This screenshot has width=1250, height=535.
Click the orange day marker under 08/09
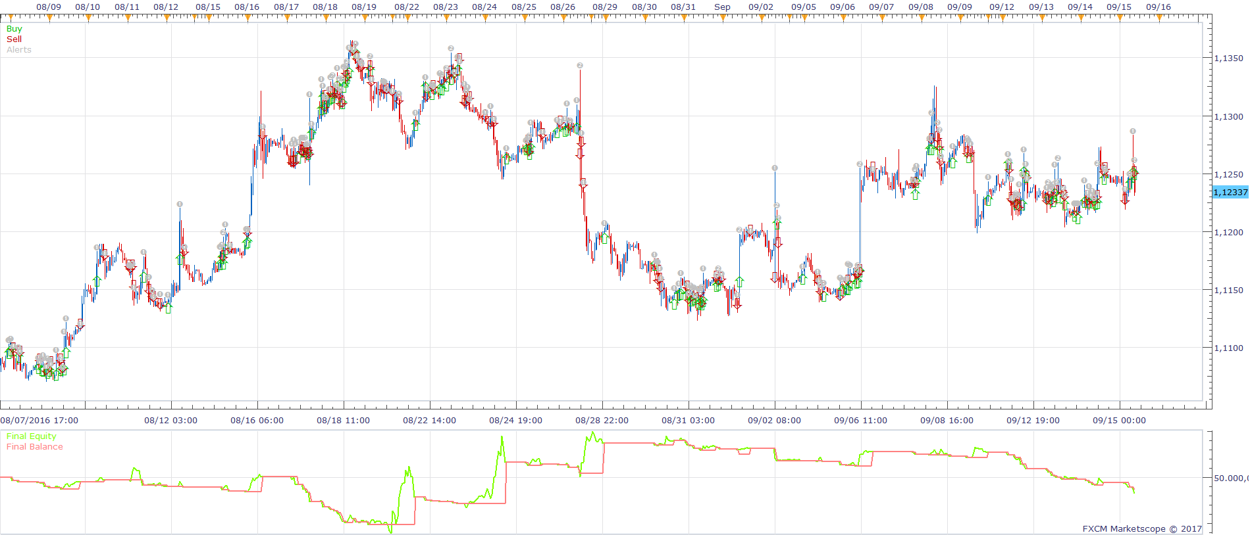click(x=49, y=18)
